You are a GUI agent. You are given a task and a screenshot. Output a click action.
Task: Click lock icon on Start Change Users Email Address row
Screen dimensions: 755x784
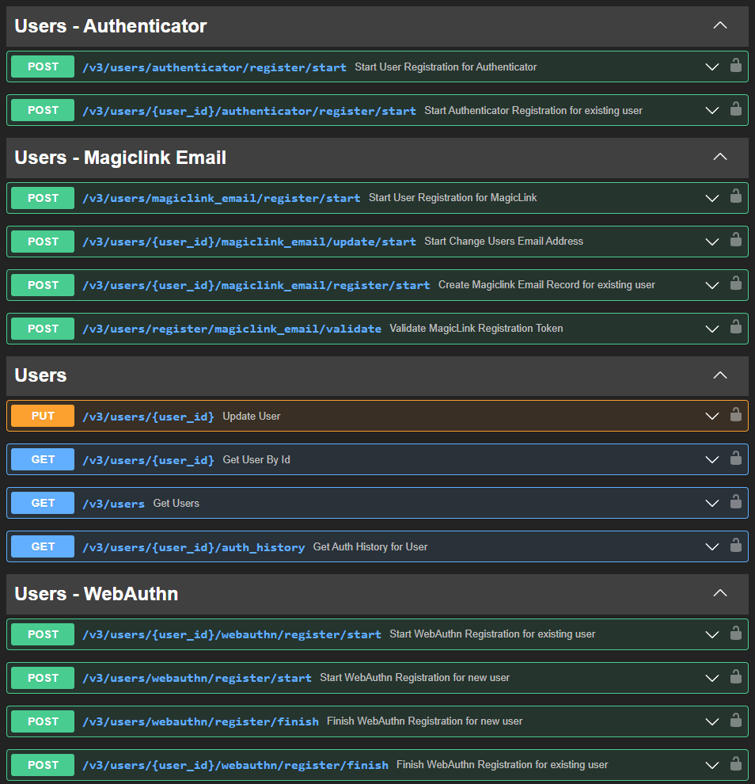pos(735,240)
